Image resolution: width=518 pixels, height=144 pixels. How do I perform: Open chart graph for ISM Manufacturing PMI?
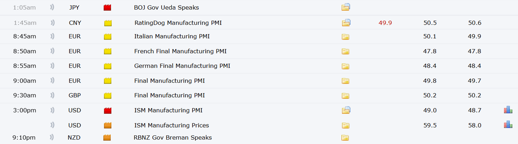pos(508,110)
